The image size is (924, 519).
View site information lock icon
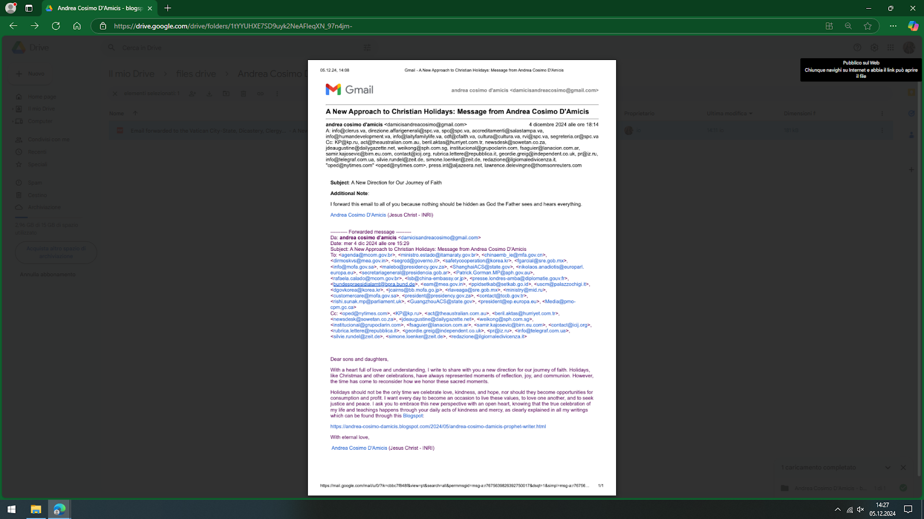click(103, 26)
